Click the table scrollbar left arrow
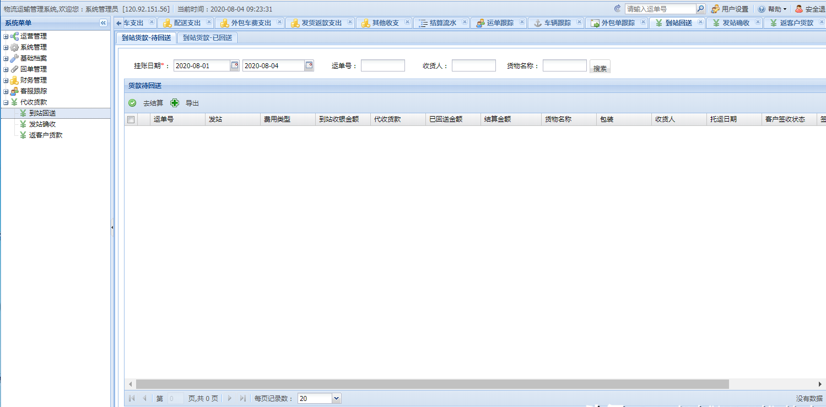The width and height of the screenshot is (826, 407). [x=131, y=384]
